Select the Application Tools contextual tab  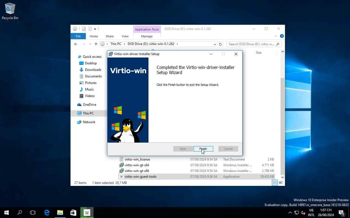tap(147, 29)
